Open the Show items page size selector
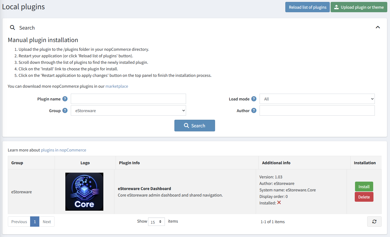The height and width of the screenshot is (237, 390). (x=156, y=222)
